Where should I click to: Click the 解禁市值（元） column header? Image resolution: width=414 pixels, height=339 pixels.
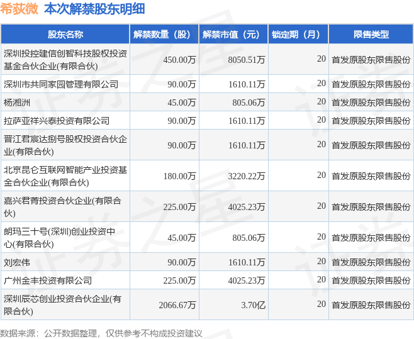[x=233, y=35]
